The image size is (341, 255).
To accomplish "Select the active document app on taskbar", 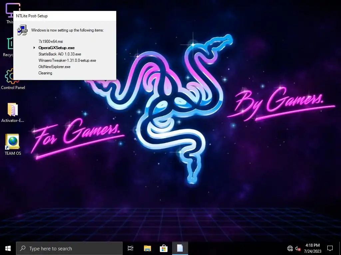I will 180,248.
